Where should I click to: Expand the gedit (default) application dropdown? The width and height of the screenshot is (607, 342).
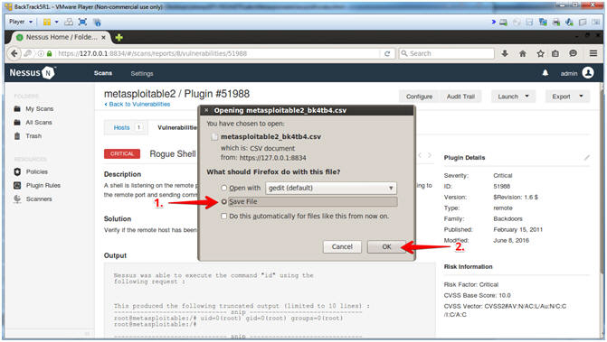tap(331, 188)
